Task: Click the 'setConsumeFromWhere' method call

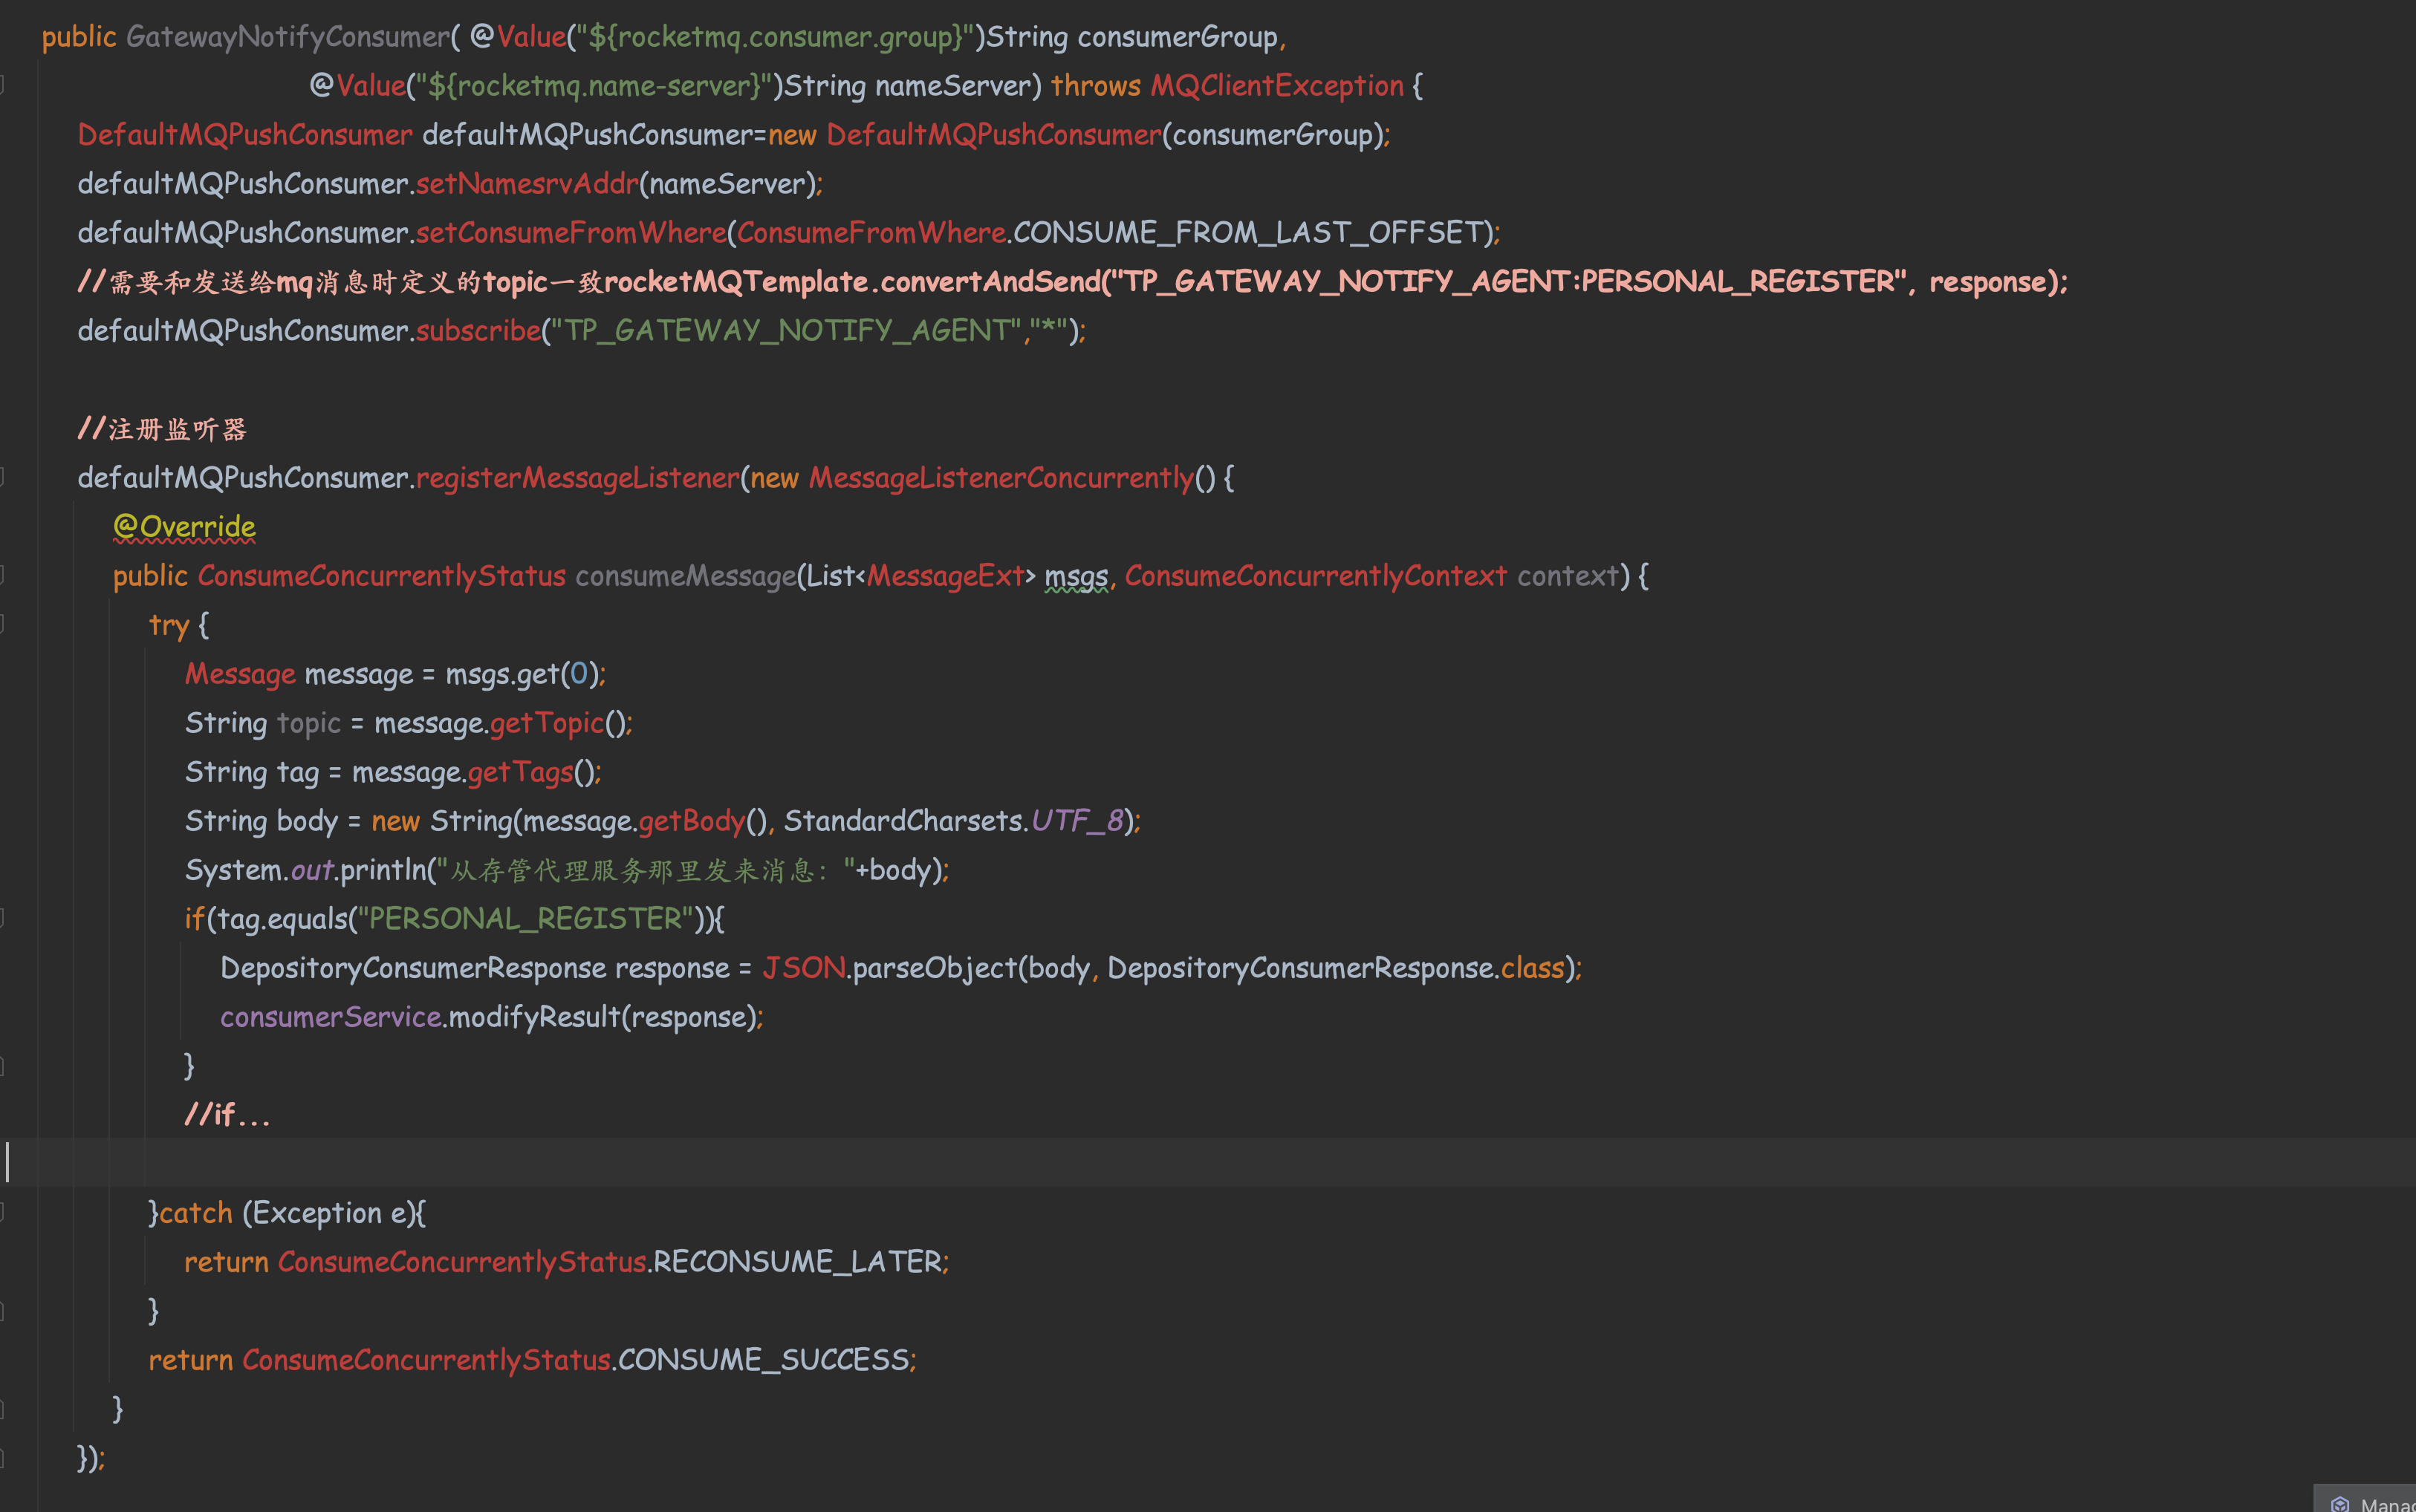Action: pyautogui.click(x=571, y=234)
